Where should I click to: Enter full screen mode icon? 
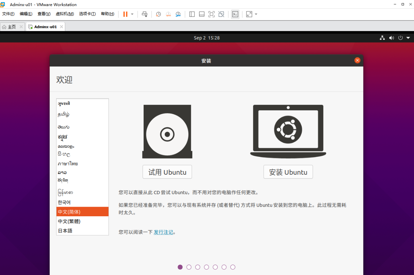(x=212, y=14)
